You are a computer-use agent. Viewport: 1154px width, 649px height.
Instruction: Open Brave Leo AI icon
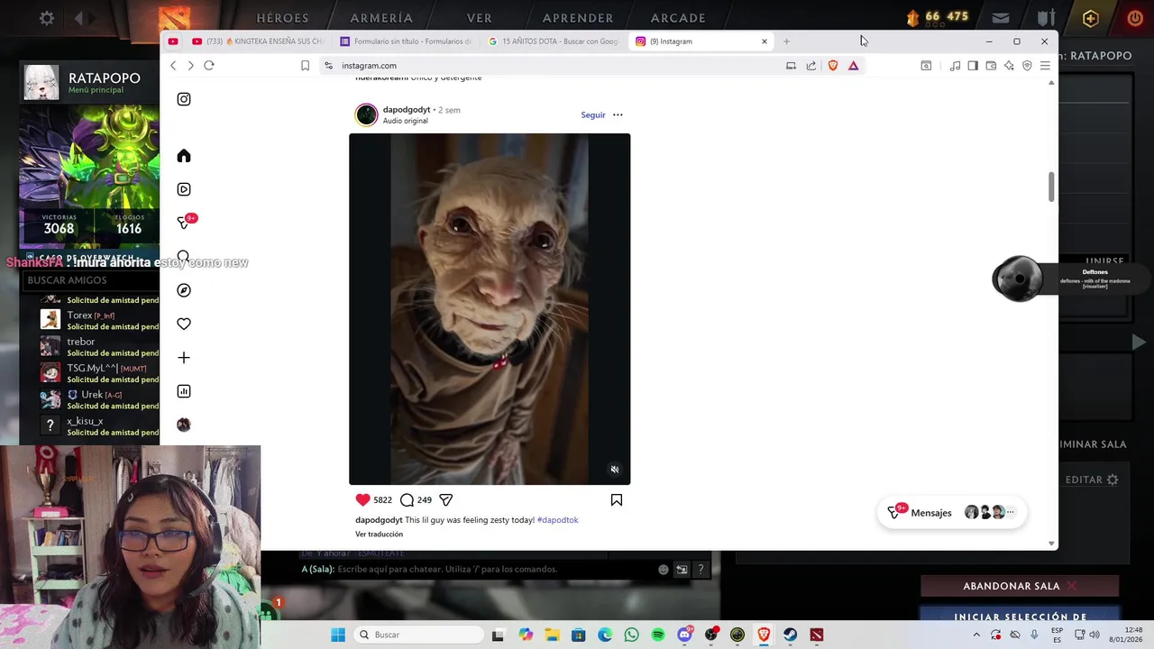tap(1009, 65)
